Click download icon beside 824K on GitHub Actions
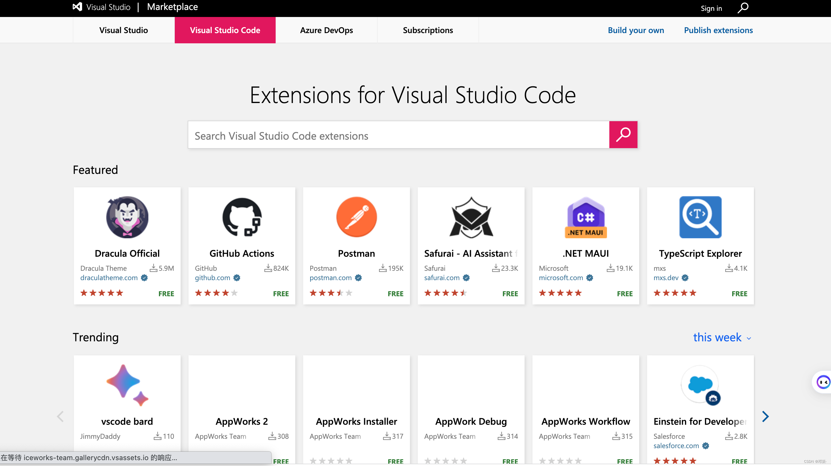This screenshot has height=466, width=831. coord(268,268)
